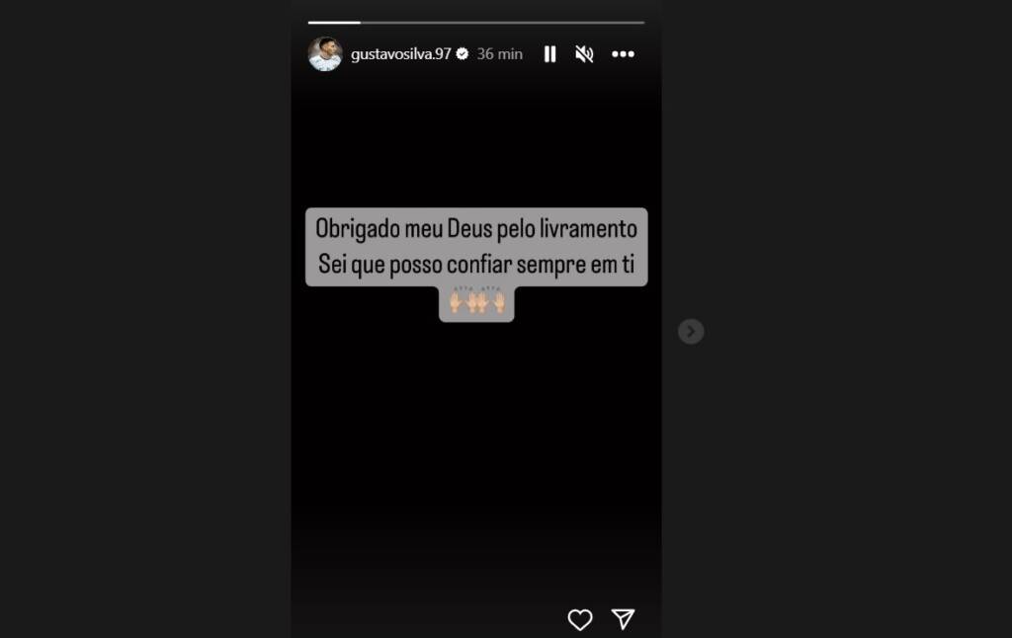Go to next story with chevron arrow
Screen dimensions: 1012x638
[x=691, y=332]
